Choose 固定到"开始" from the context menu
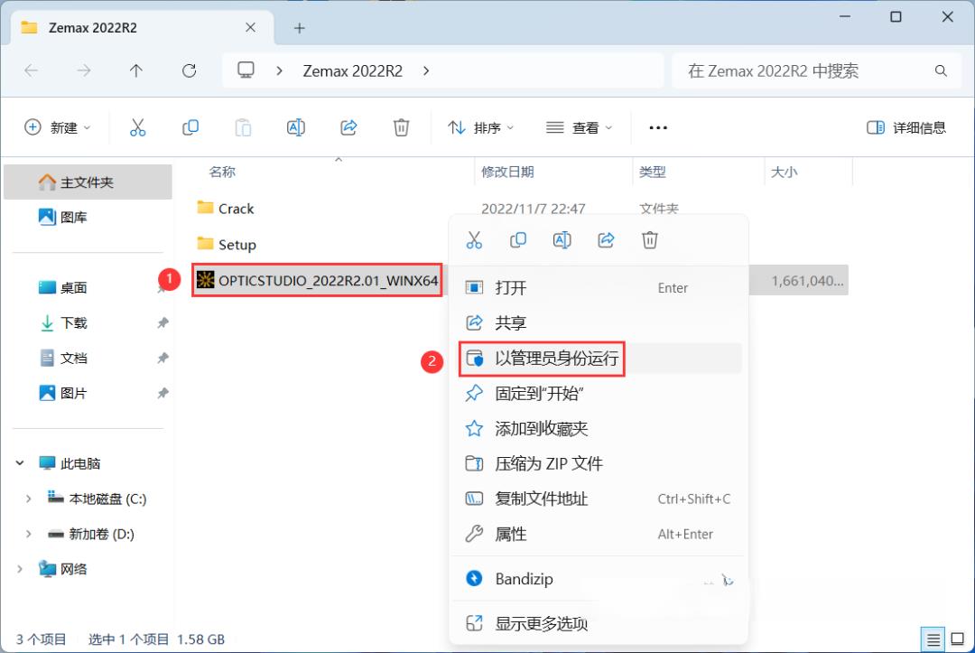Viewport: 975px width, 653px height. (600, 393)
